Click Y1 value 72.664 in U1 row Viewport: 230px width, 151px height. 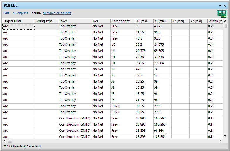pyautogui.click(x=162, y=63)
